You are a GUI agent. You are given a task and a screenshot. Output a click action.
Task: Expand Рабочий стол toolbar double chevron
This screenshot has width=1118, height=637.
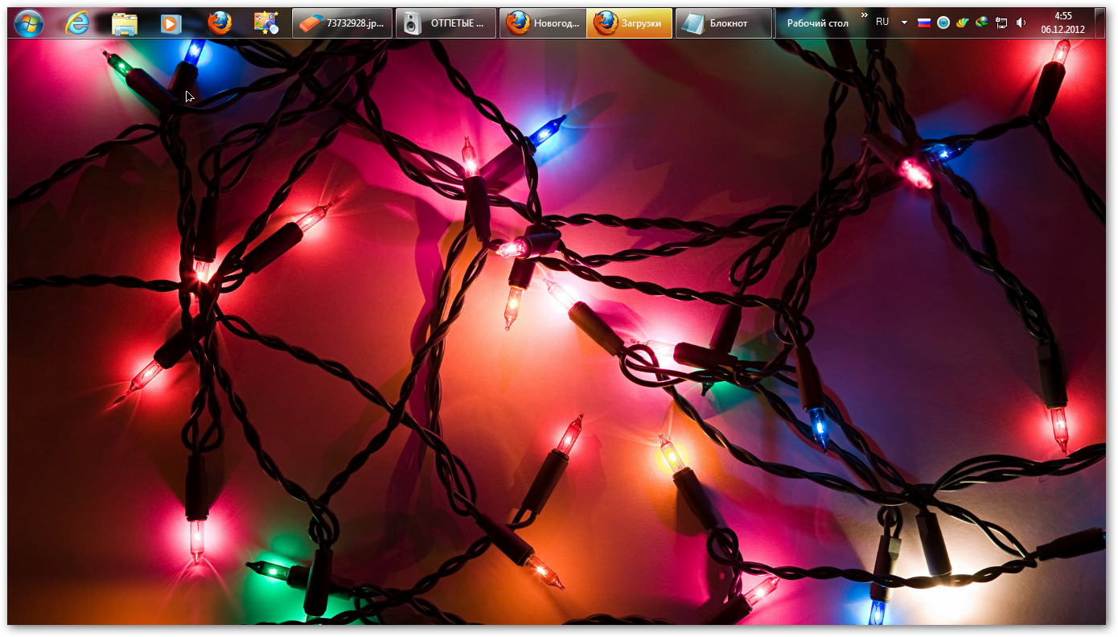(x=864, y=15)
